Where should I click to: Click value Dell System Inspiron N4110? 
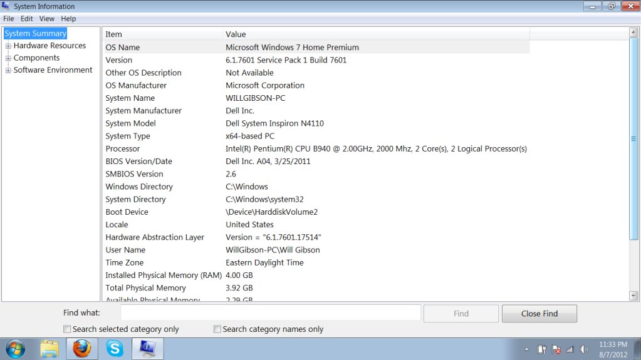point(274,123)
